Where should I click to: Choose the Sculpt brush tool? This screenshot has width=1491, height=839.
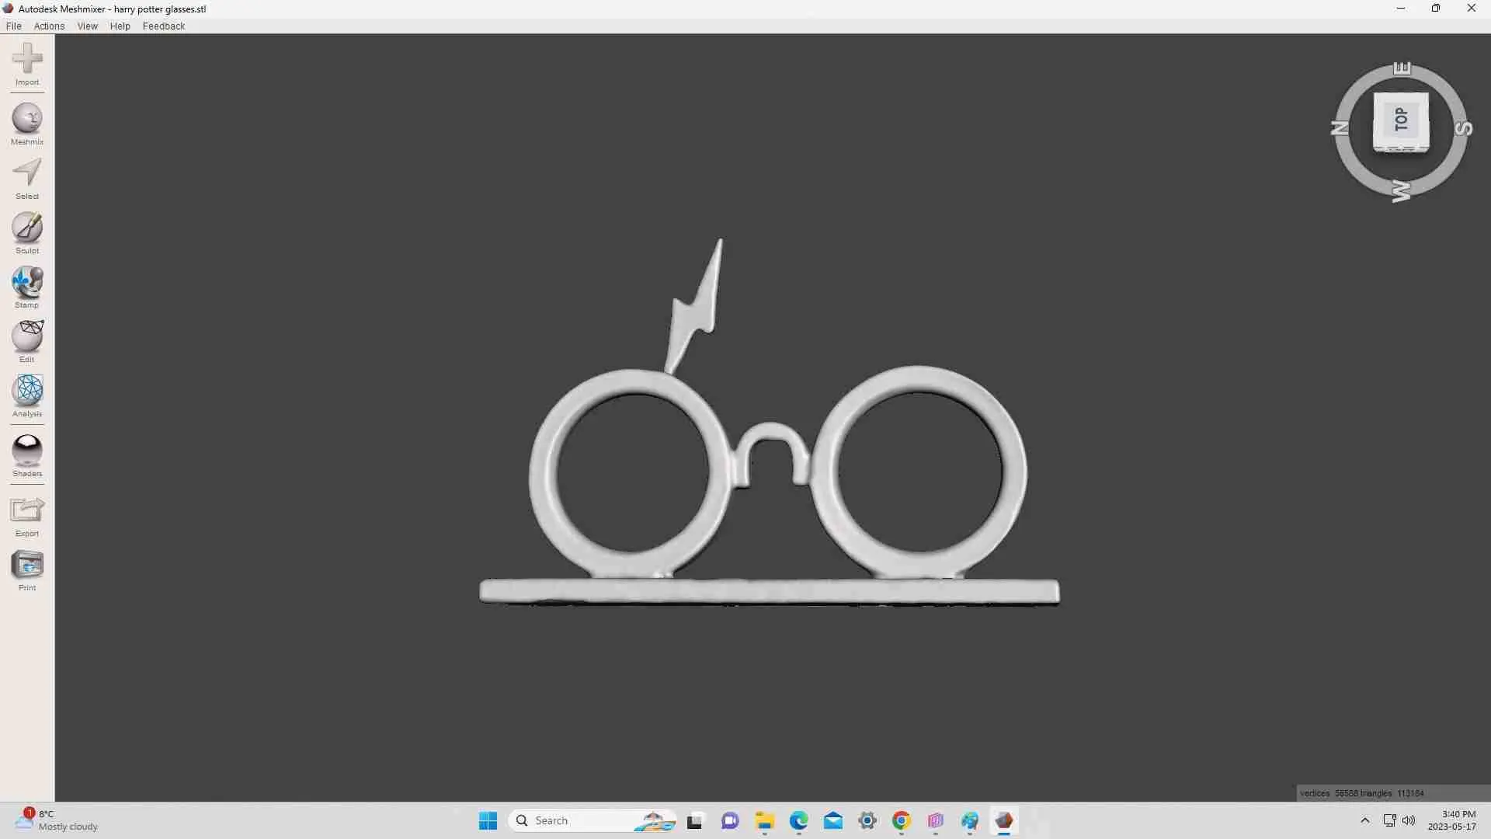27,232
